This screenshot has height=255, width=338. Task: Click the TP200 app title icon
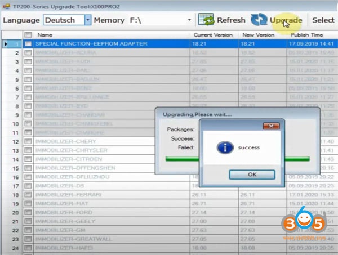[6, 6]
